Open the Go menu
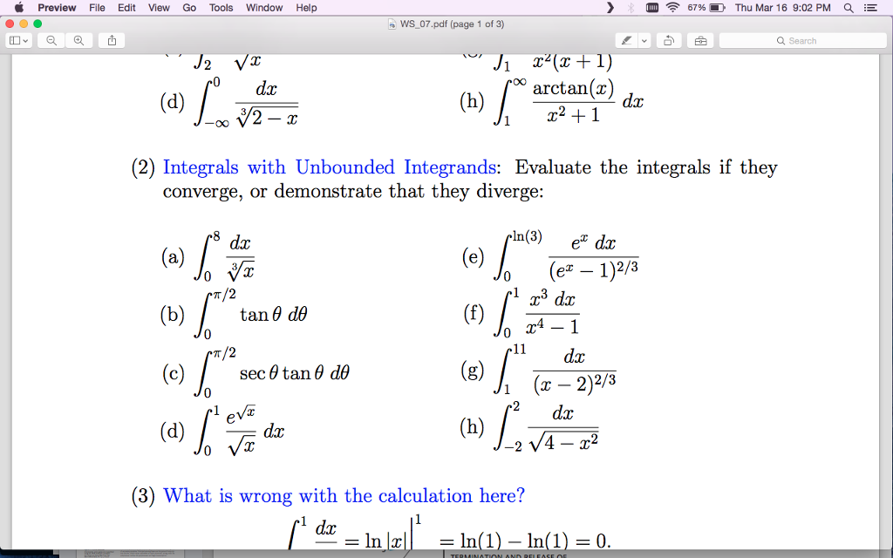The width and height of the screenshot is (893, 558). point(188,8)
